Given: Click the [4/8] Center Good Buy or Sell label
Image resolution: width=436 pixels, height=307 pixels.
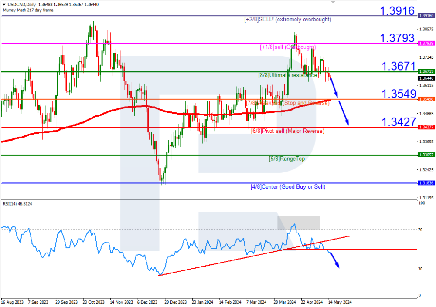Looking at the screenshot, I should (287, 187).
